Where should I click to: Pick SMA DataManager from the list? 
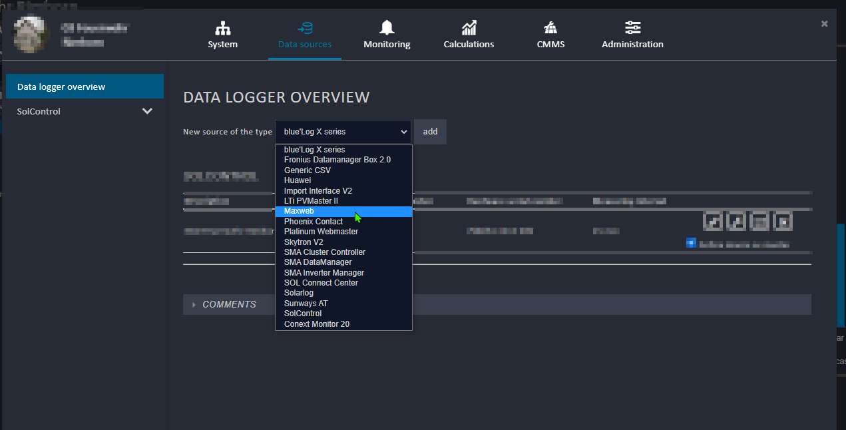point(343,262)
